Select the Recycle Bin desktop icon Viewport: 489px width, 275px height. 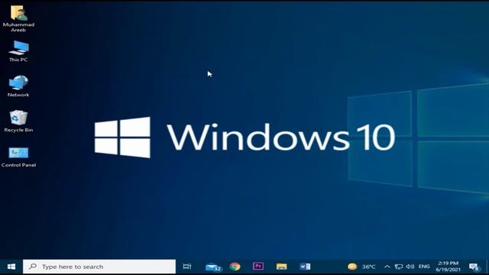pyautogui.click(x=18, y=121)
